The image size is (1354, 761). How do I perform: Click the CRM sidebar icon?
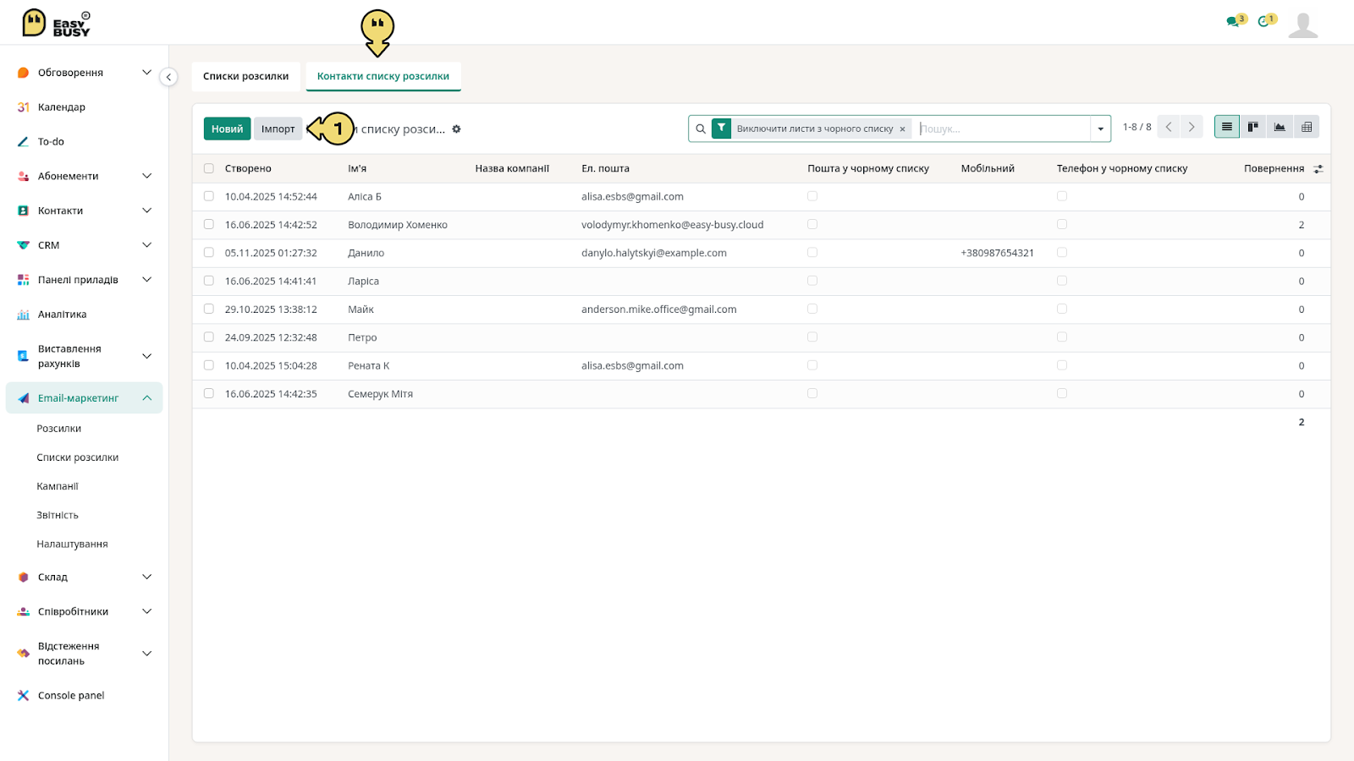click(23, 245)
